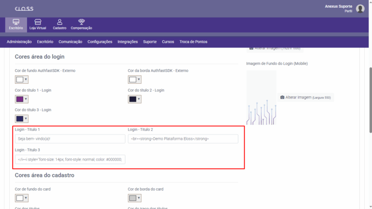Open the Escritório icon tab
The height and width of the screenshot is (209, 372).
click(x=16, y=24)
